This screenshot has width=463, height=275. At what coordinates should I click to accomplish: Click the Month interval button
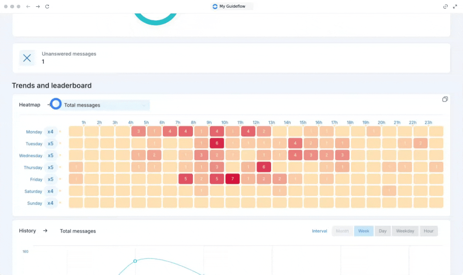coord(342,231)
